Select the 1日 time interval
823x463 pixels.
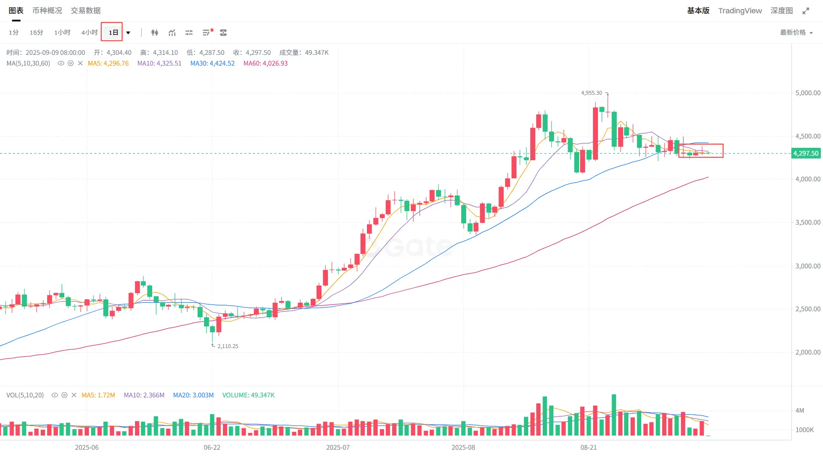click(113, 33)
